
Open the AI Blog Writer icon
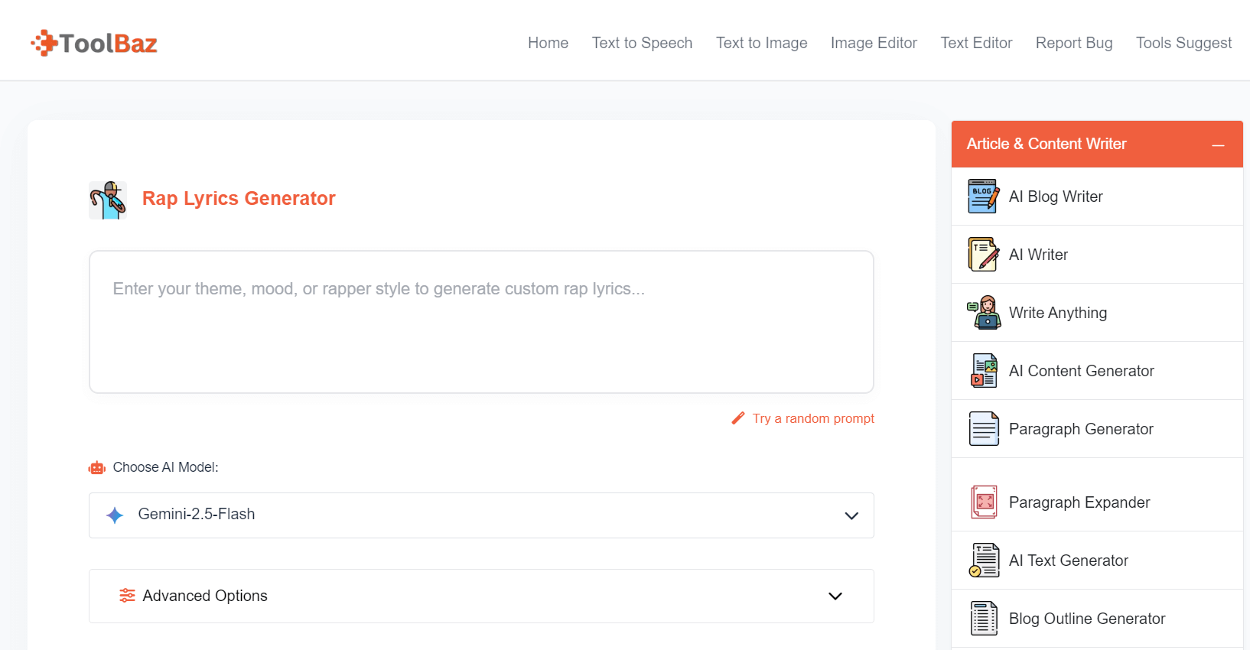click(983, 197)
